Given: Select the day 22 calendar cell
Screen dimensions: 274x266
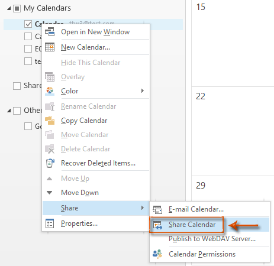Looking at the screenshot, I should click(233, 131).
